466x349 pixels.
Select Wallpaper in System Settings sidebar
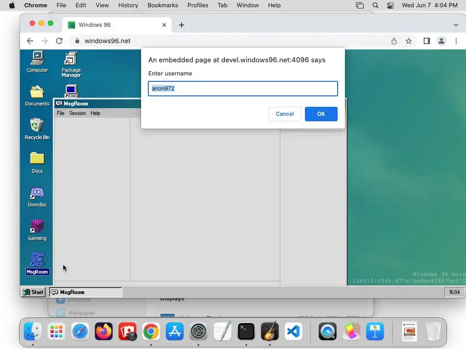pyautogui.click(x=76, y=313)
